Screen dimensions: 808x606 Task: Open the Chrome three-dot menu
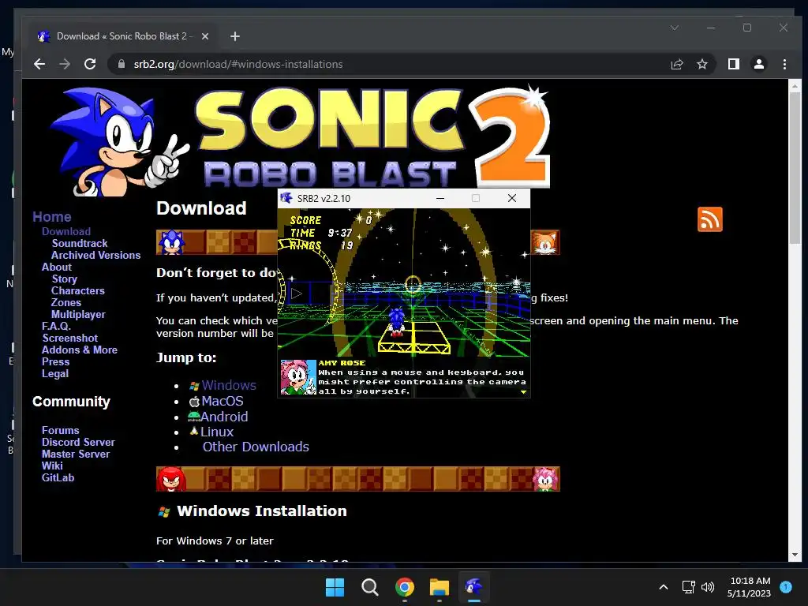pyautogui.click(x=785, y=64)
